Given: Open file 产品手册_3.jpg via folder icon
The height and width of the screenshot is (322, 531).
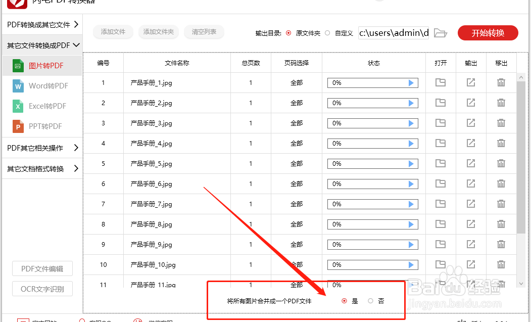Looking at the screenshot, I should 440,123.
